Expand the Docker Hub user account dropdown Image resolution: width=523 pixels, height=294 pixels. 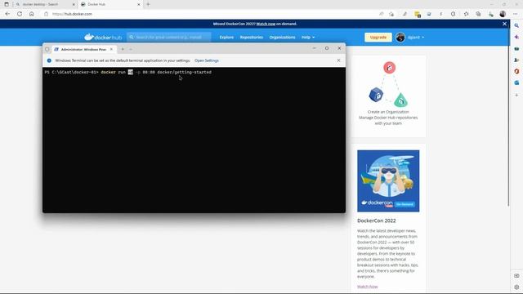(x=416, y=38)
